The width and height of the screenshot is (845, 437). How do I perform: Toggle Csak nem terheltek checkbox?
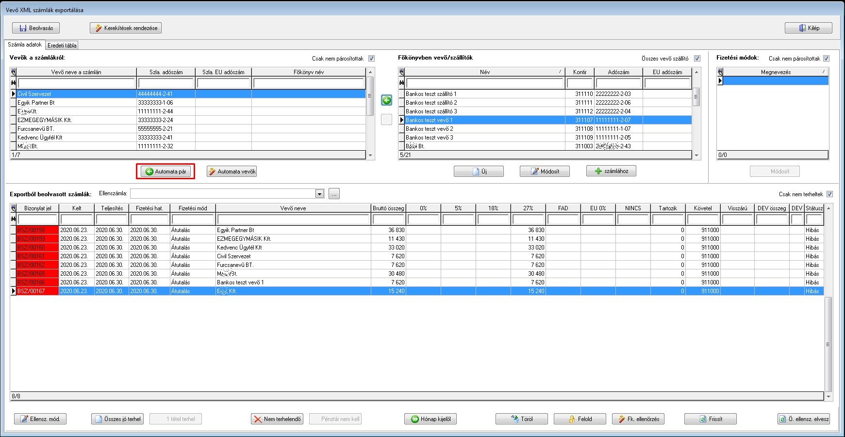click(x=829, y=194)
